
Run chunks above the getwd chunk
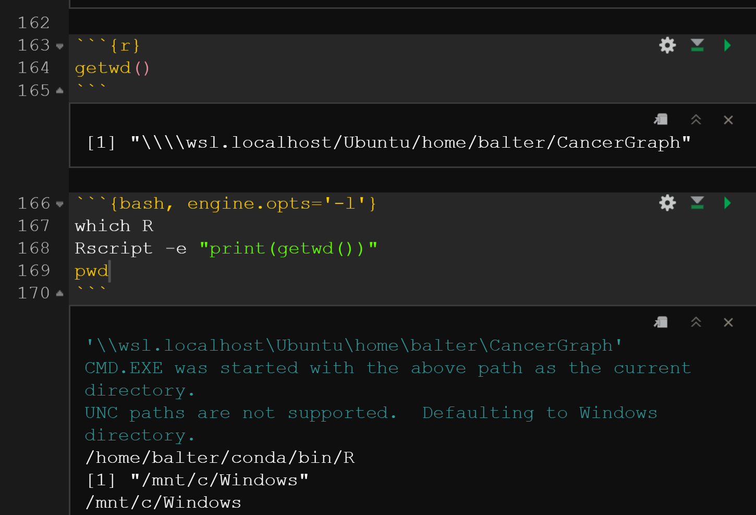click(x=697, y=45)
